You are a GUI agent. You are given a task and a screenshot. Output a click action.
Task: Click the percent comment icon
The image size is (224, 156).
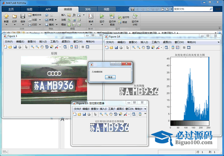pos(69,20)
